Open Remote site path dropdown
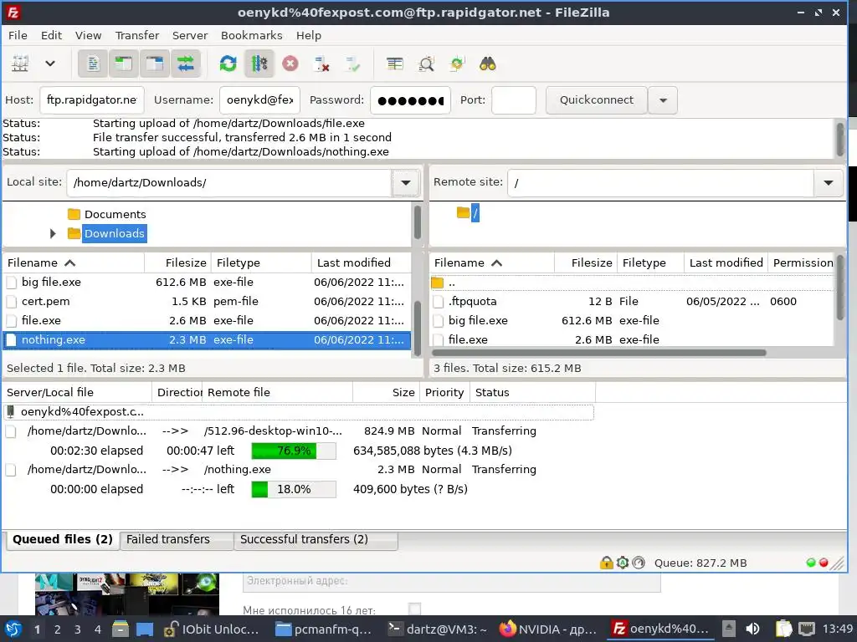Viewport: 857px width, 642px height. pyautogui.click(x=828, y=182)
